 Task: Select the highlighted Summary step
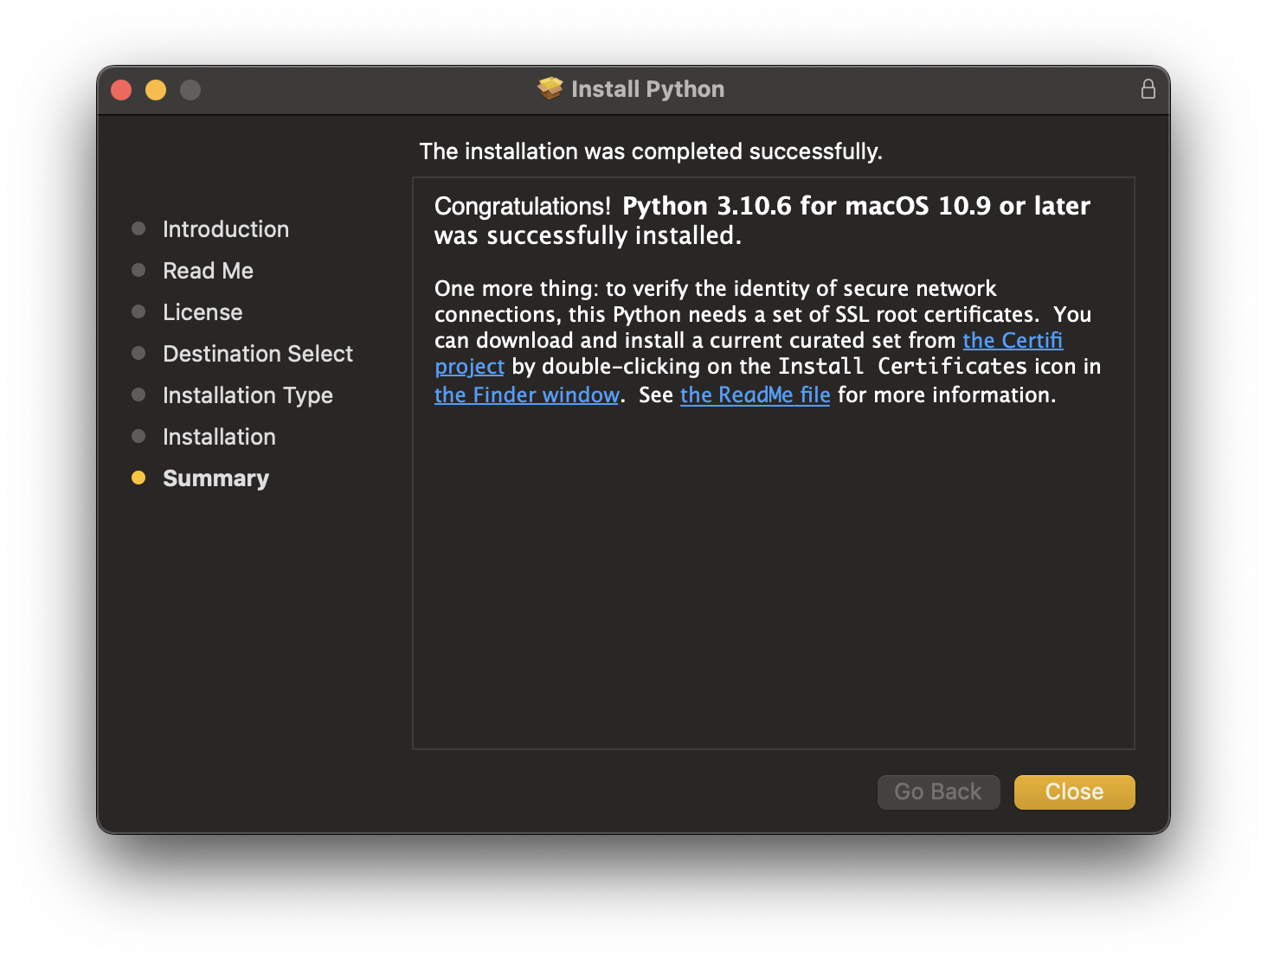coord(215,478)
